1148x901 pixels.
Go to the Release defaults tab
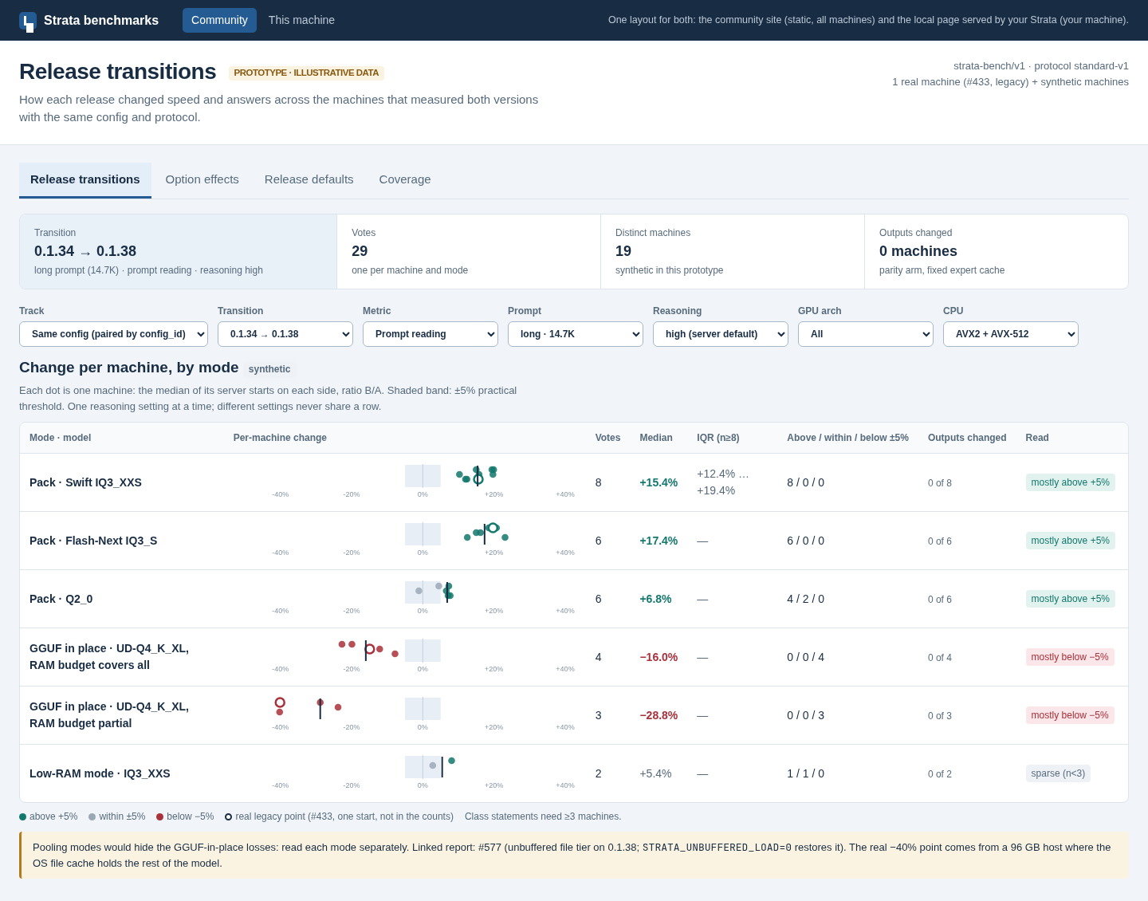tap(309, 179)
